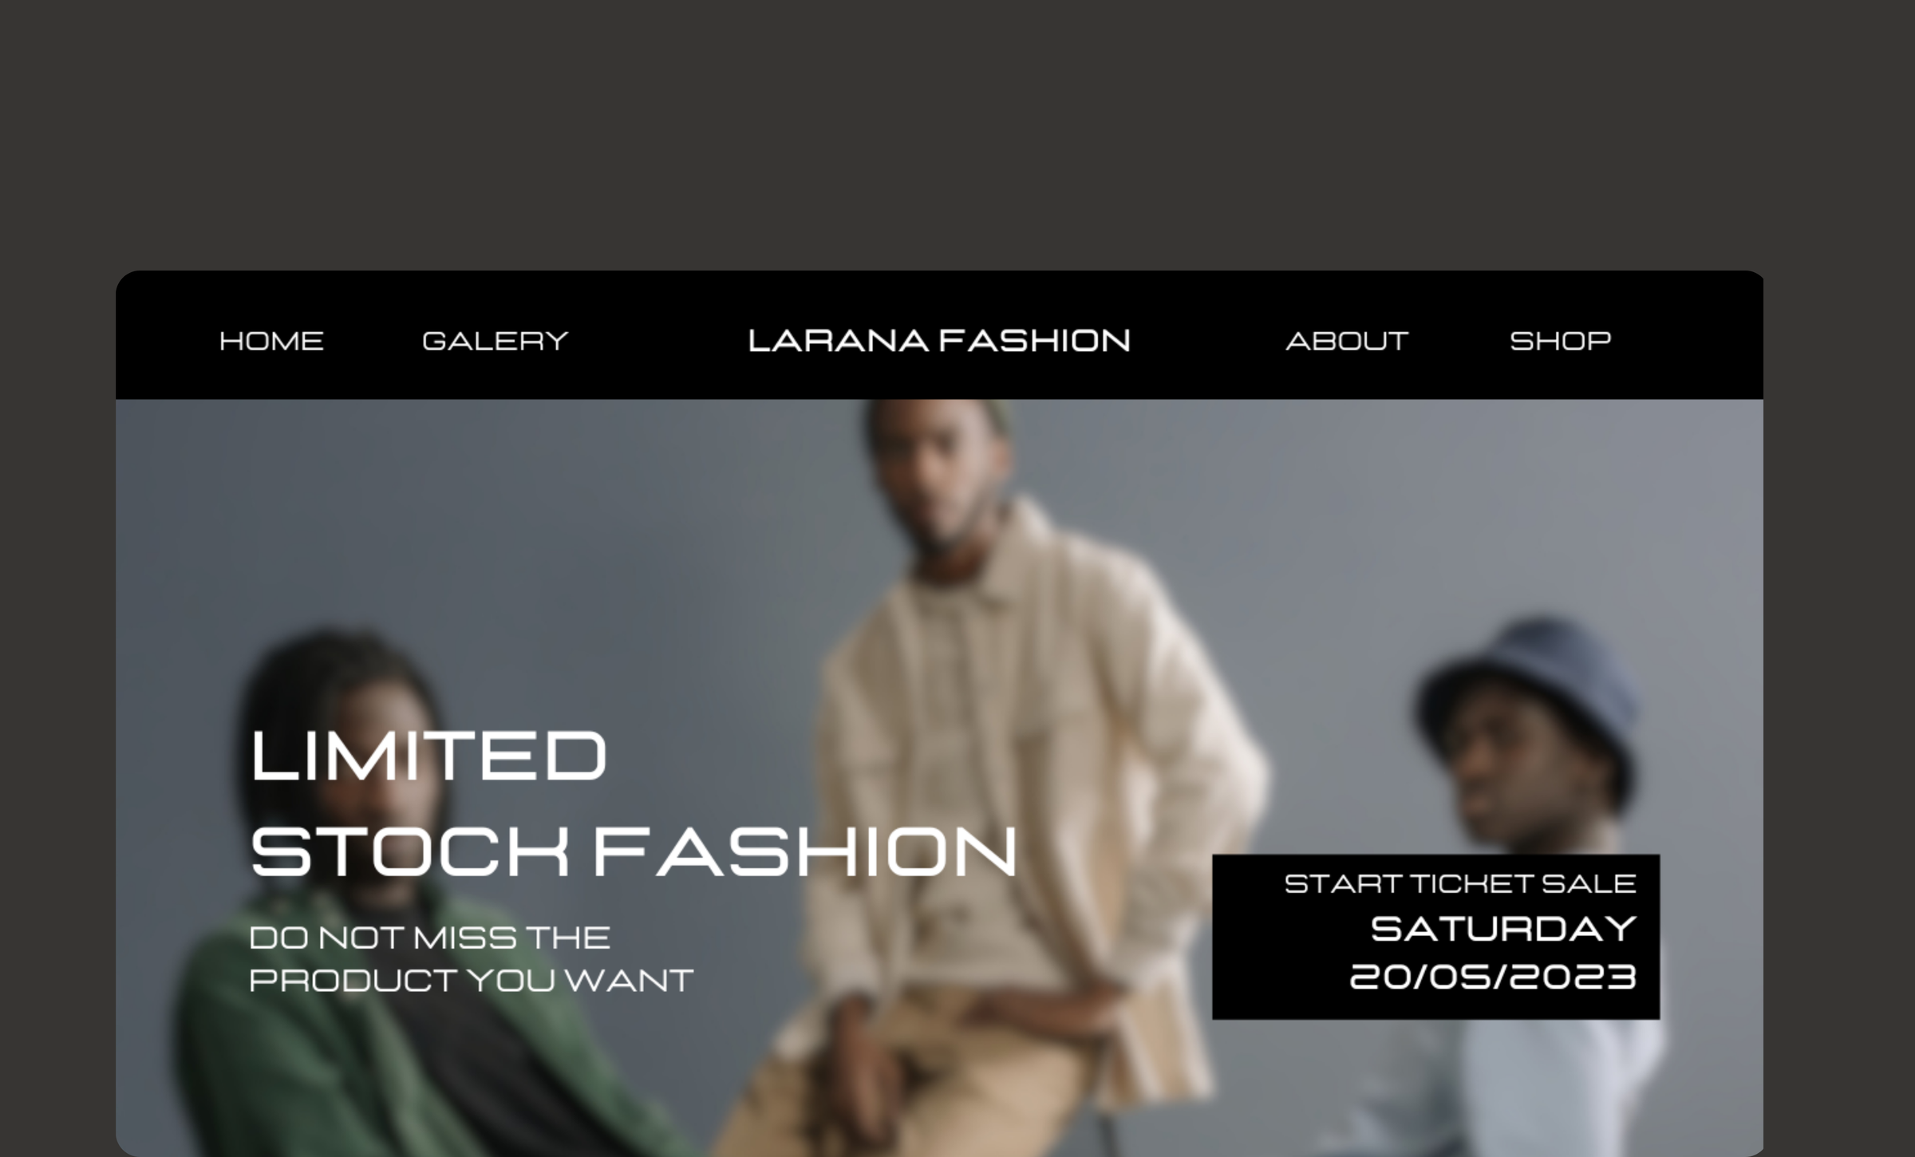Click the PRODUCT YOU WANT subtitle text

tap(471, 980)
